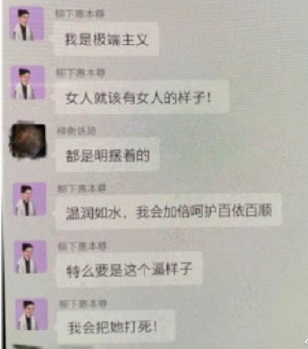The height and width of the screenshot is (349, 308).
Task: Click the username 柳下惠本尊 above the '温润如水' message
Action: pyautogui.click(x=82, y=189)
